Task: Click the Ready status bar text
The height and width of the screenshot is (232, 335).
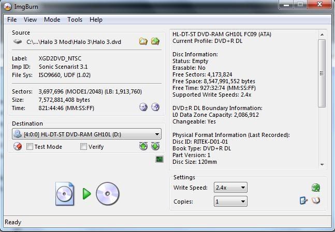Action: (x=13, y=222)
